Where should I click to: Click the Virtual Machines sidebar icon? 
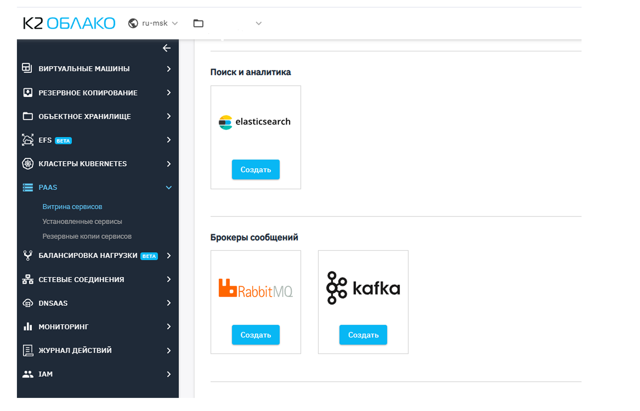tap(27, 68)
